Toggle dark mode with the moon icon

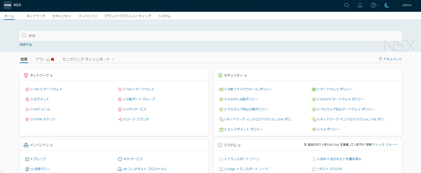pyautogui.click(x=387, y=5)
